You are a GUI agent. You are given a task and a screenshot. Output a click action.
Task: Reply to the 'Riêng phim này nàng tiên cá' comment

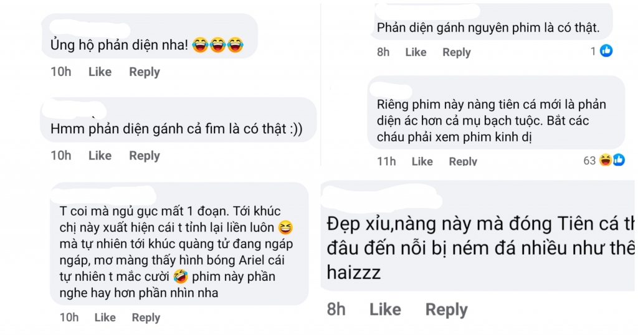(x=463, y=161)
